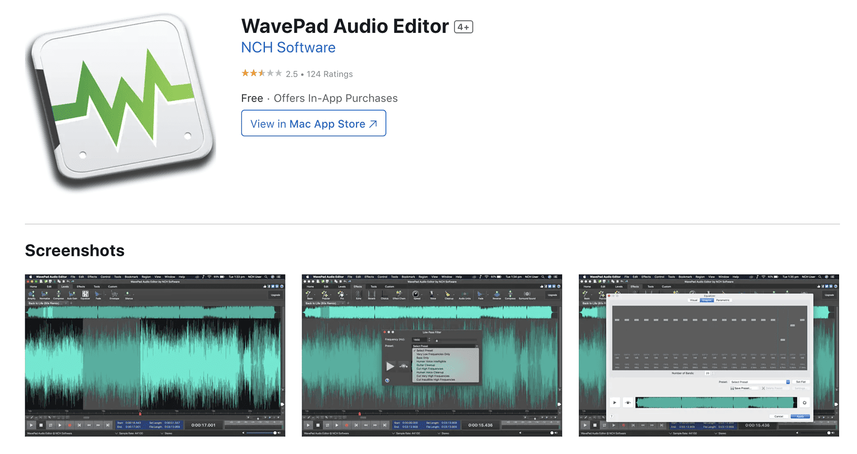Open the Preset dropdown in the Low Pass Filter
The image size is (857, 454).
pos(445,346)
